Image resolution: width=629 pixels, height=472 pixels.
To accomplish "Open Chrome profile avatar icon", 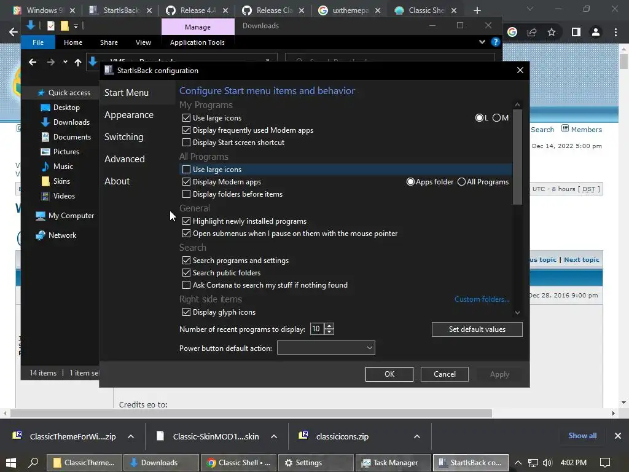I will [596, 32].
